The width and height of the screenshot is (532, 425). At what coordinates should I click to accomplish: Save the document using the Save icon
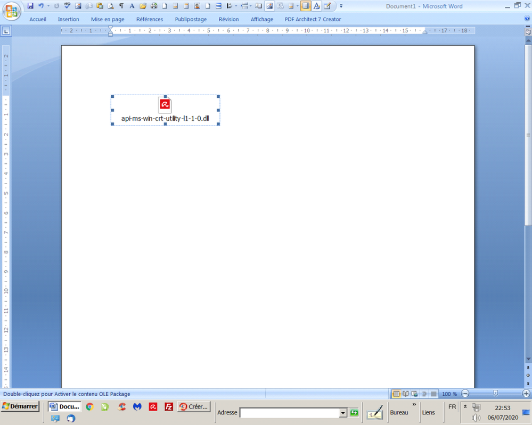coord(31,6)
